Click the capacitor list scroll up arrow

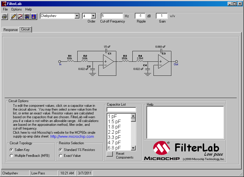click(x=133, y=116)
